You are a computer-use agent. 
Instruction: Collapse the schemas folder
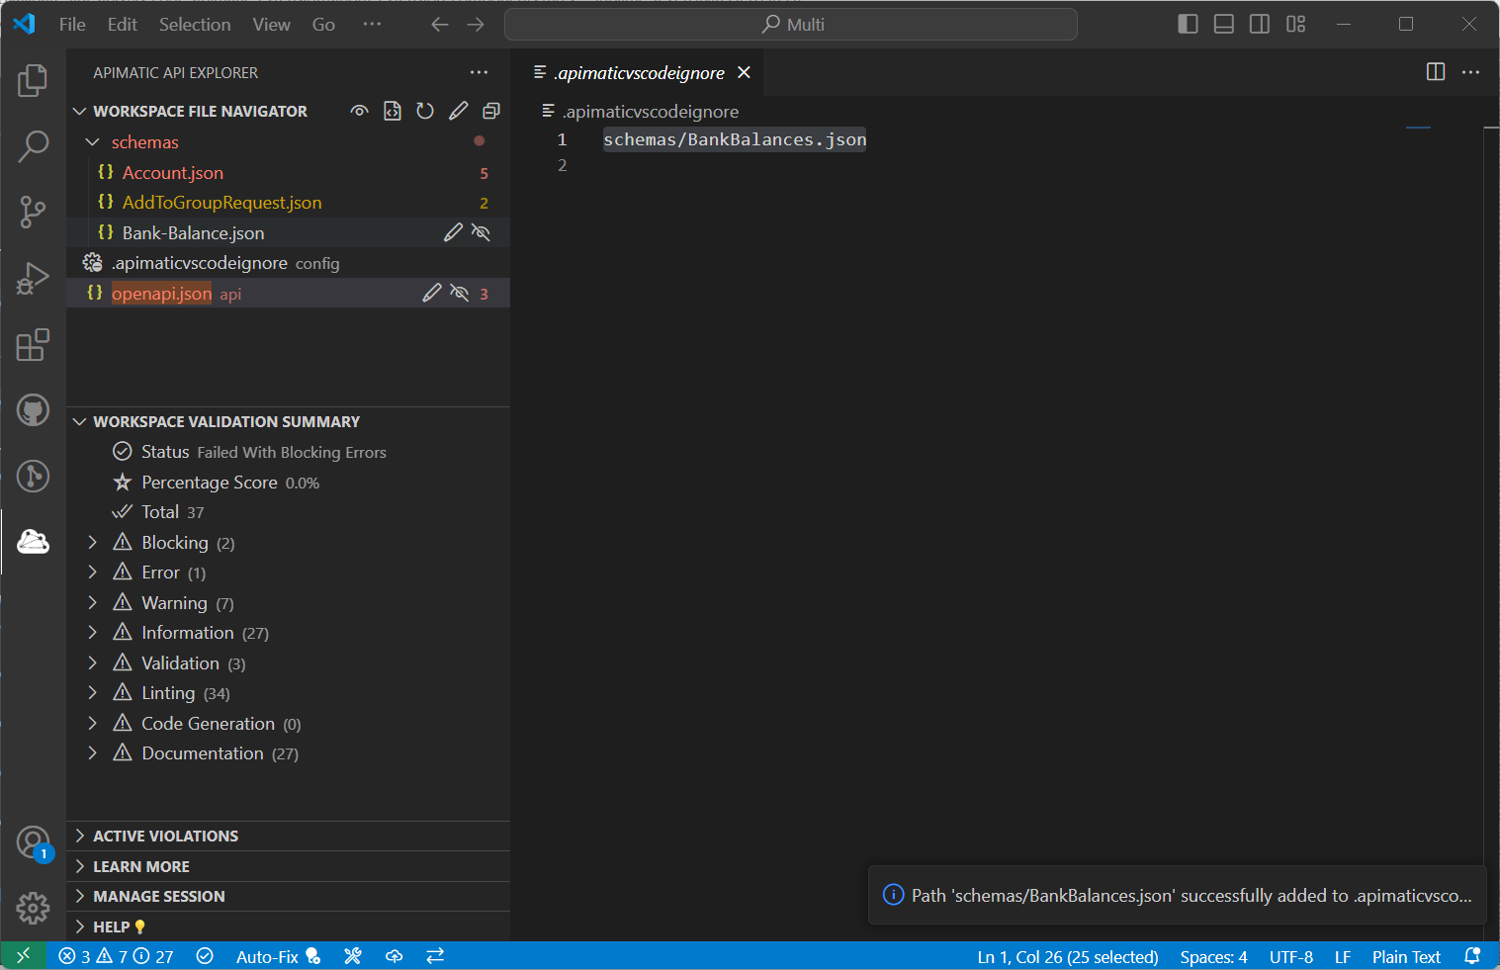93,142
